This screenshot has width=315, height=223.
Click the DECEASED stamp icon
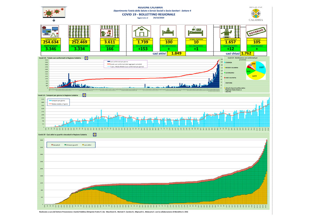pos(256,32)
